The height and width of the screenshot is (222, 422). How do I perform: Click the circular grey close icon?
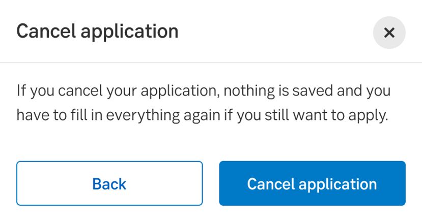(389, 33)
